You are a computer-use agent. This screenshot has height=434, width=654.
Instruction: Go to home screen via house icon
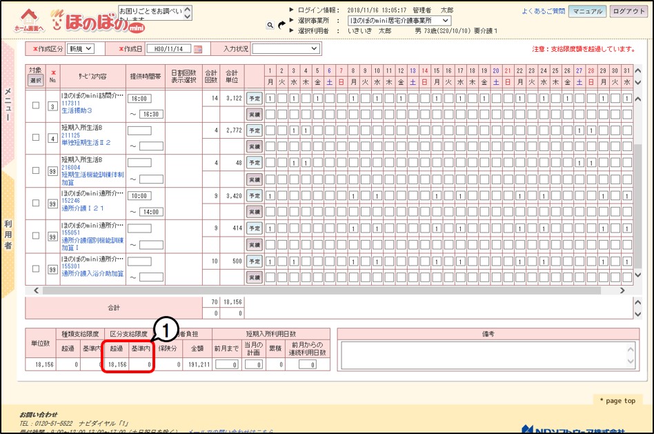click(x=29, y=20)
